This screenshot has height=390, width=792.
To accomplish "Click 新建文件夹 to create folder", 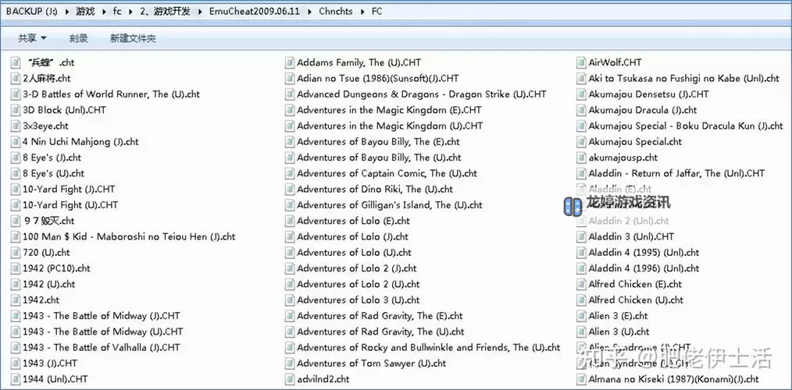I will [133, 38].
